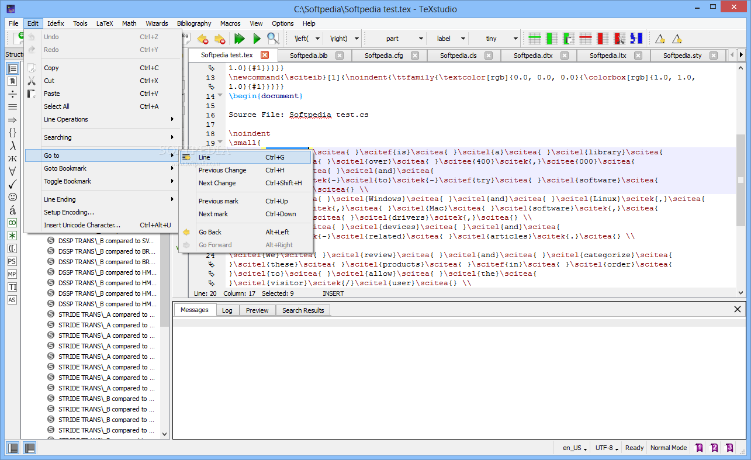Screen dimensions: 751x460
Task: Open the checkmark misc text symbols panel
Action: click(12, 184)
